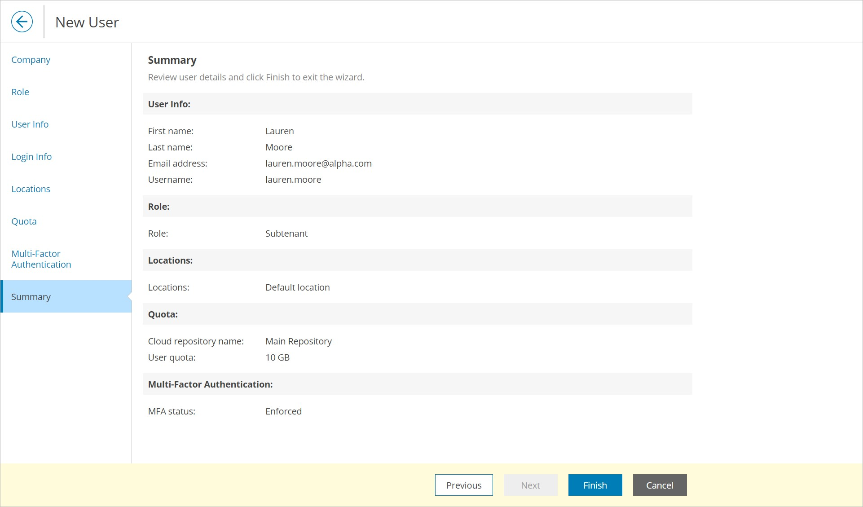Open the Quota wizard step
This screenshot has width=863, height=507.
click(x=24, y=221)
